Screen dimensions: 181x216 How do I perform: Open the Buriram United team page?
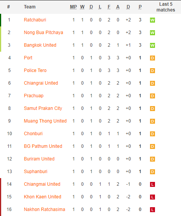coord(39,159)
